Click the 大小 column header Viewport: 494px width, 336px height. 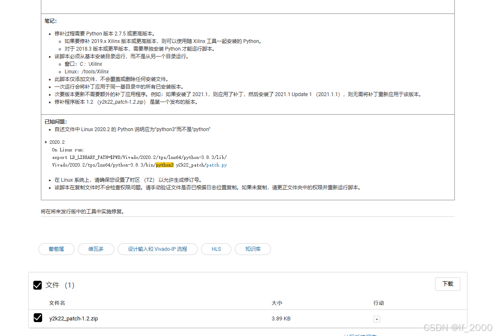tap(277, 303)
